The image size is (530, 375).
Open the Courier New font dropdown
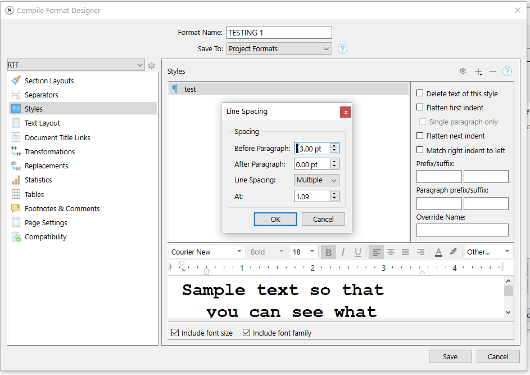pos(207,252)
